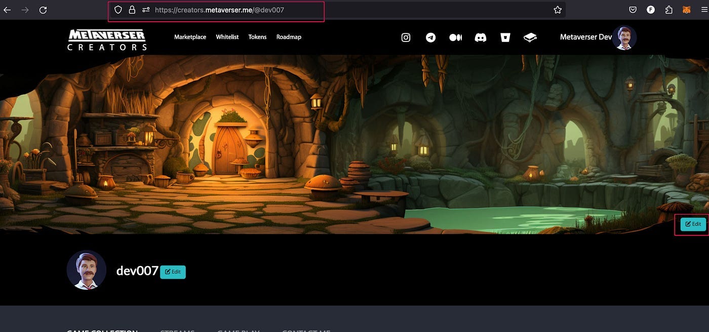The height and width of the screenshot is (332, 709).
Task: Click the cave cover banner image
Action: point(354,144)
